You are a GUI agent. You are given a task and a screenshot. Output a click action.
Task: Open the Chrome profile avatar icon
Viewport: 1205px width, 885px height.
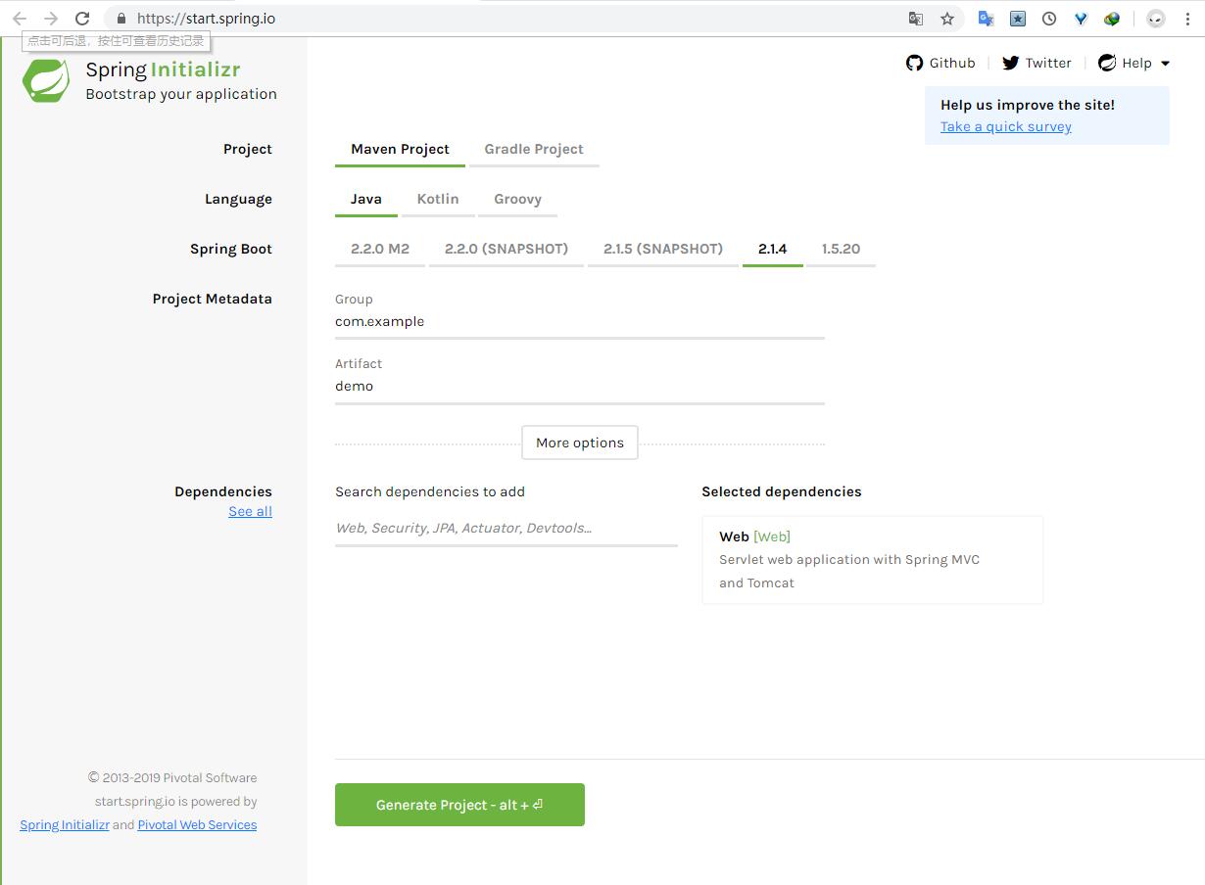click(1156, 19)
